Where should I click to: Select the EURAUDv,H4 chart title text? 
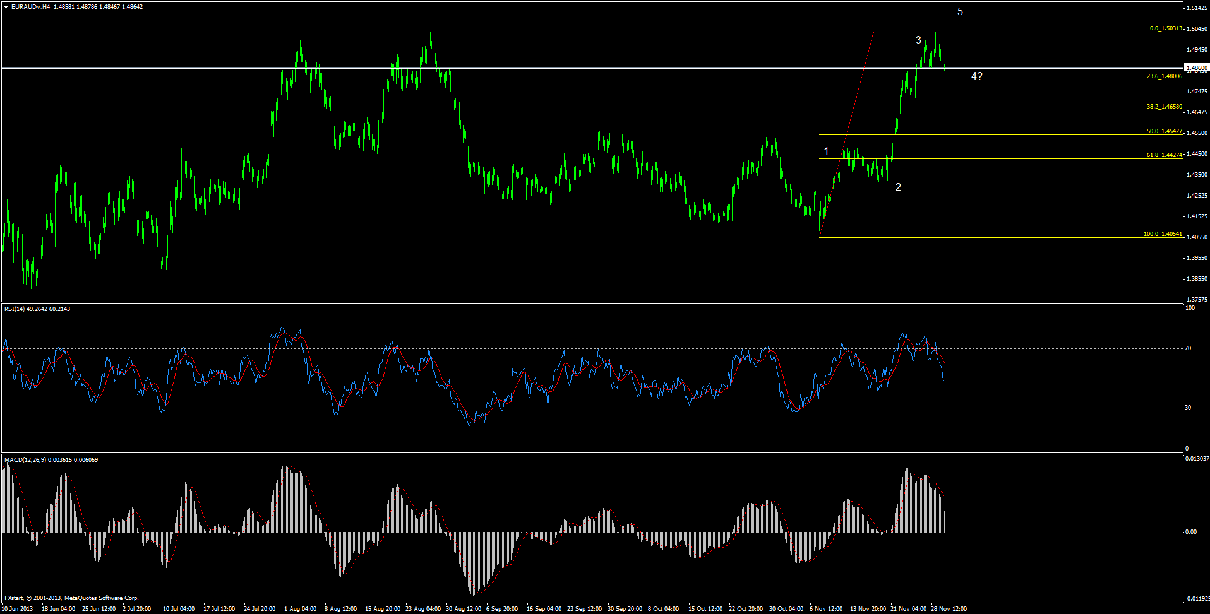tap(30, 7)
